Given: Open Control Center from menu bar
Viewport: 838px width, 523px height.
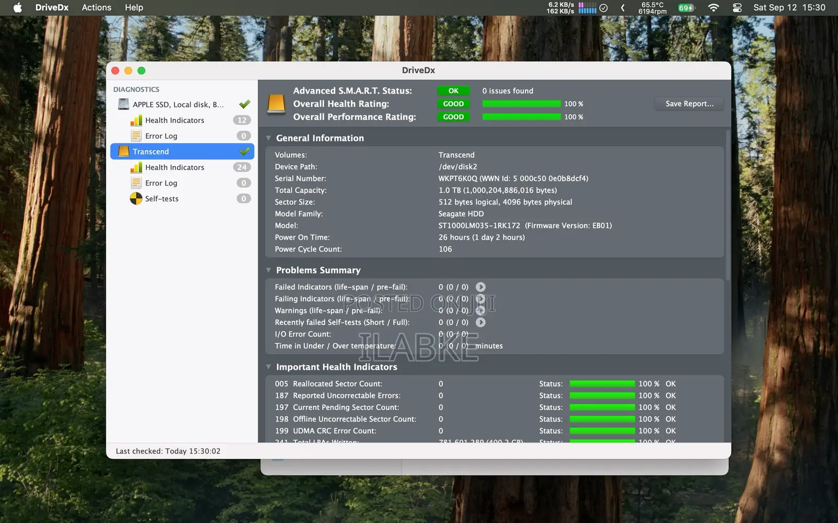Looking at the screenshot, I should pos(737,7).
